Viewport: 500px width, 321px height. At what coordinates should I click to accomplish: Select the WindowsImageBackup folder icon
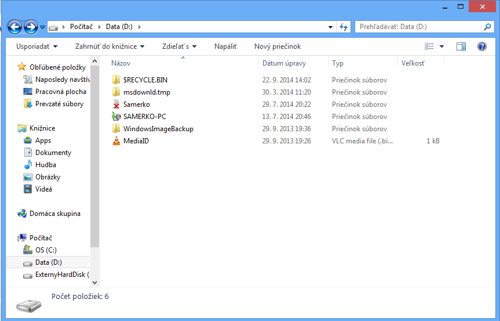116,128
